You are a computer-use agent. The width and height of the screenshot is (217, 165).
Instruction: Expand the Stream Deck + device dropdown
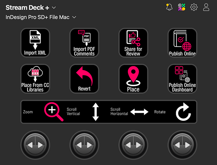click(31, 8)
